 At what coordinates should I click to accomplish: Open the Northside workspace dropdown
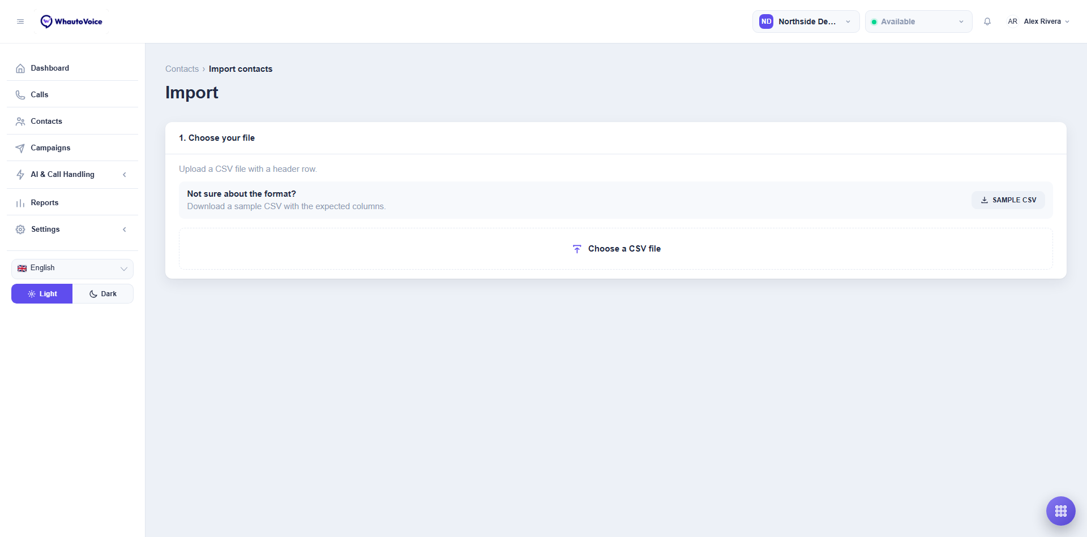point(806,21)
